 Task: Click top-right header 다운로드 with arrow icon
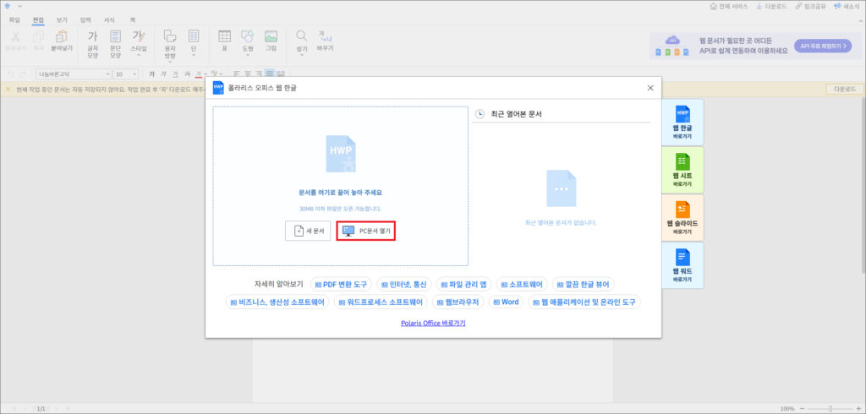pos(771,6)
